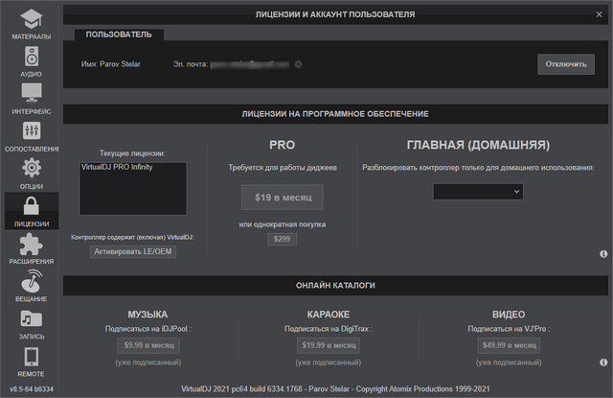Screen dimensions: 613x398
Task: Click Активировать LE/OEM button
Action: coord(133,251)
